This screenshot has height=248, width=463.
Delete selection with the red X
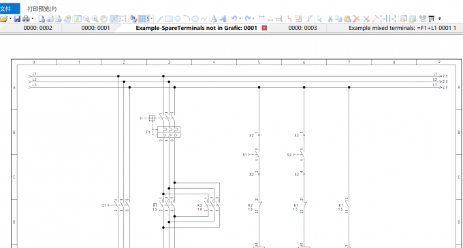point(356,19)
